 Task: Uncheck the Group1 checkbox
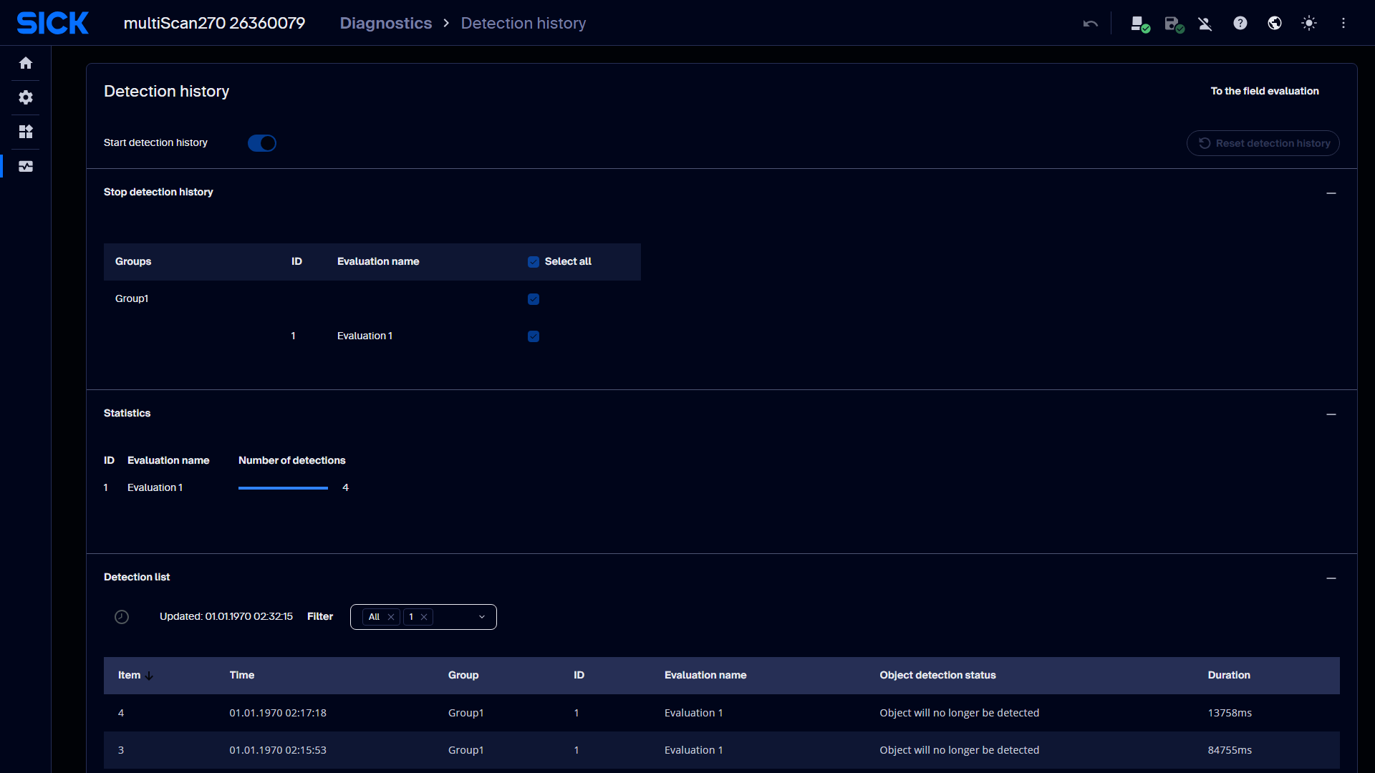pos(534,299)
